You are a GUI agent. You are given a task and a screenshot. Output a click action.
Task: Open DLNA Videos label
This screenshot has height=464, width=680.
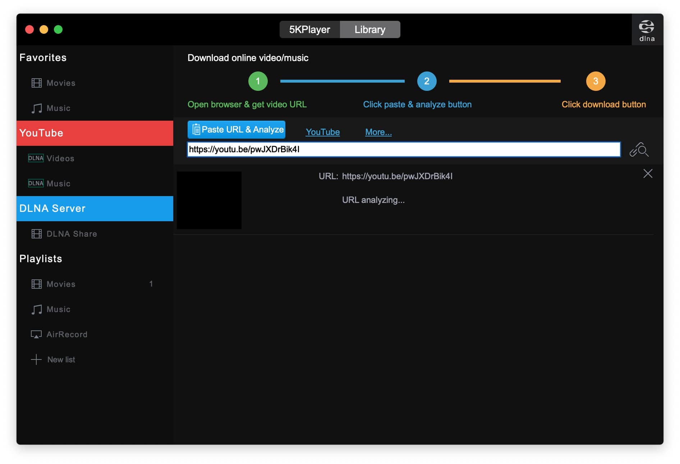[60, 158]
